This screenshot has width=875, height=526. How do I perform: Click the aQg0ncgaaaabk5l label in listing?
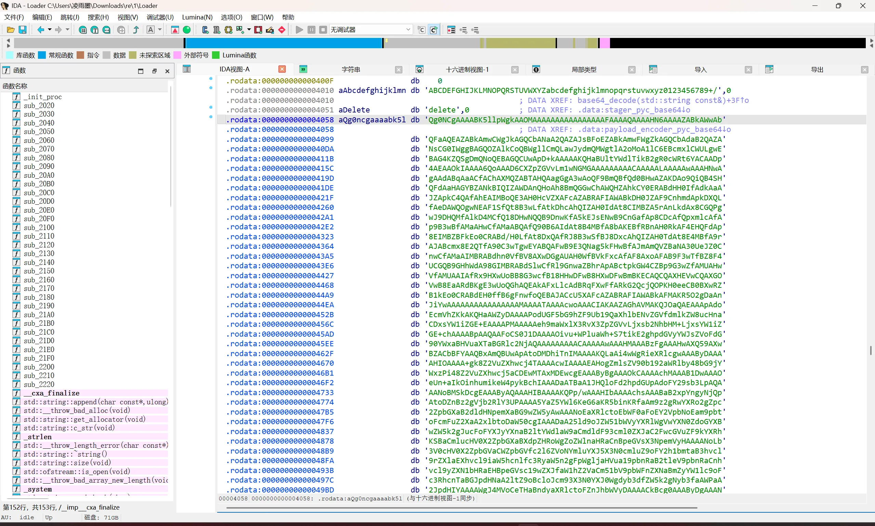(x=372, y=120)
